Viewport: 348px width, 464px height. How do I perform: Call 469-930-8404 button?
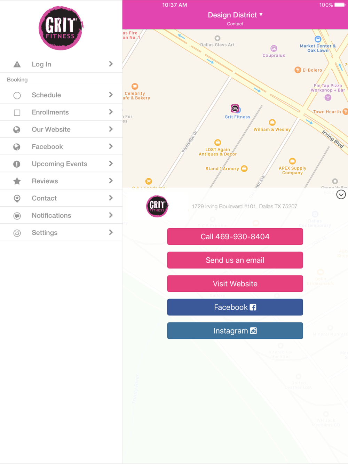235,237
